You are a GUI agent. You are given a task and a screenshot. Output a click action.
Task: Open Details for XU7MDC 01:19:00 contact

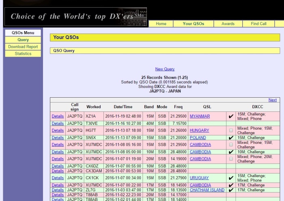coord(58,159)
